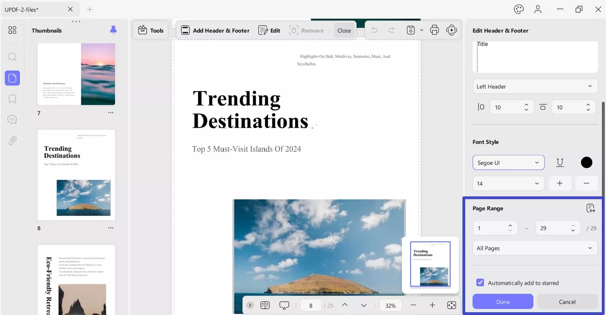Open options menu for page 8
The image size is (606, 315).
click(110, 228)
